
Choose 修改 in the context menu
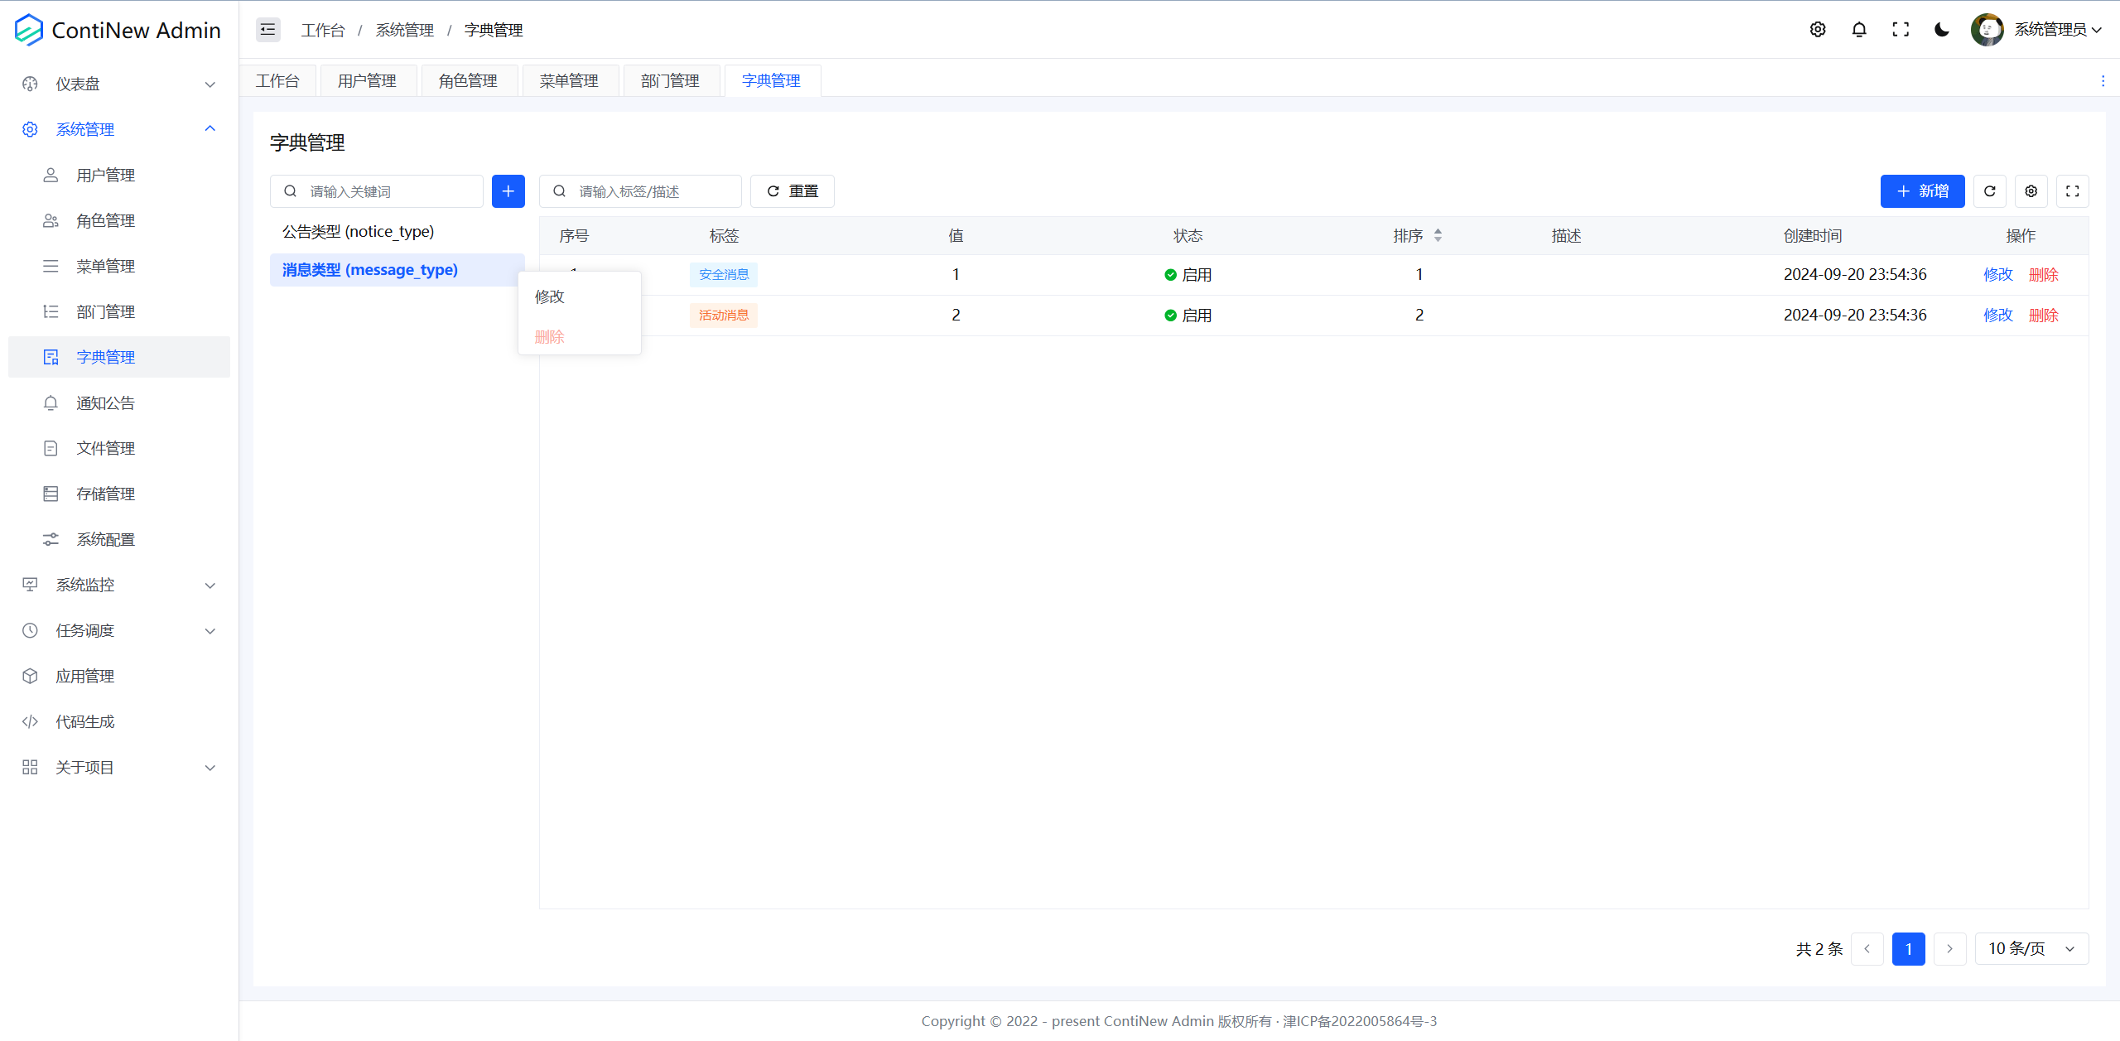[550, 296]
